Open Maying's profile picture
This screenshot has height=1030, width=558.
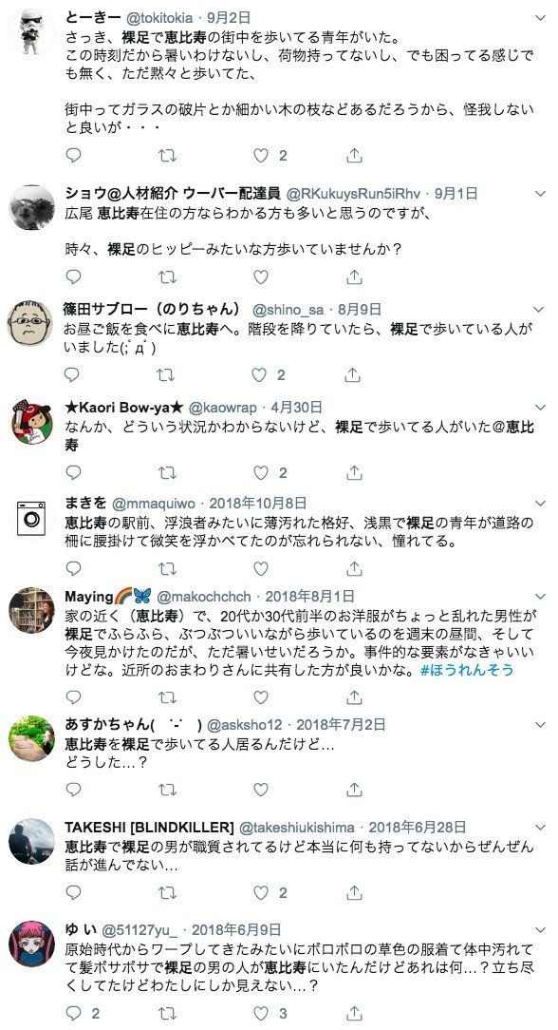click(x=31, y=610)
